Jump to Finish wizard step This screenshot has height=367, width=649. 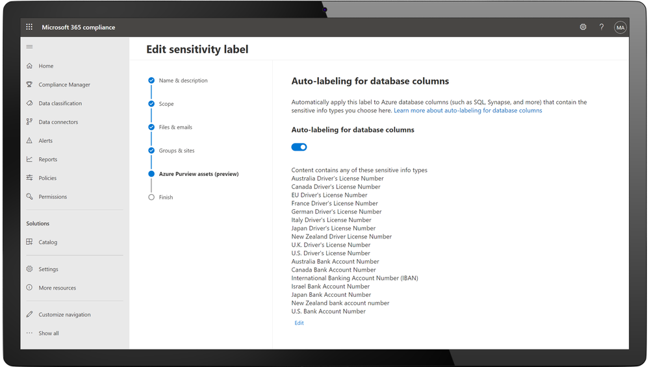point(166,197)
